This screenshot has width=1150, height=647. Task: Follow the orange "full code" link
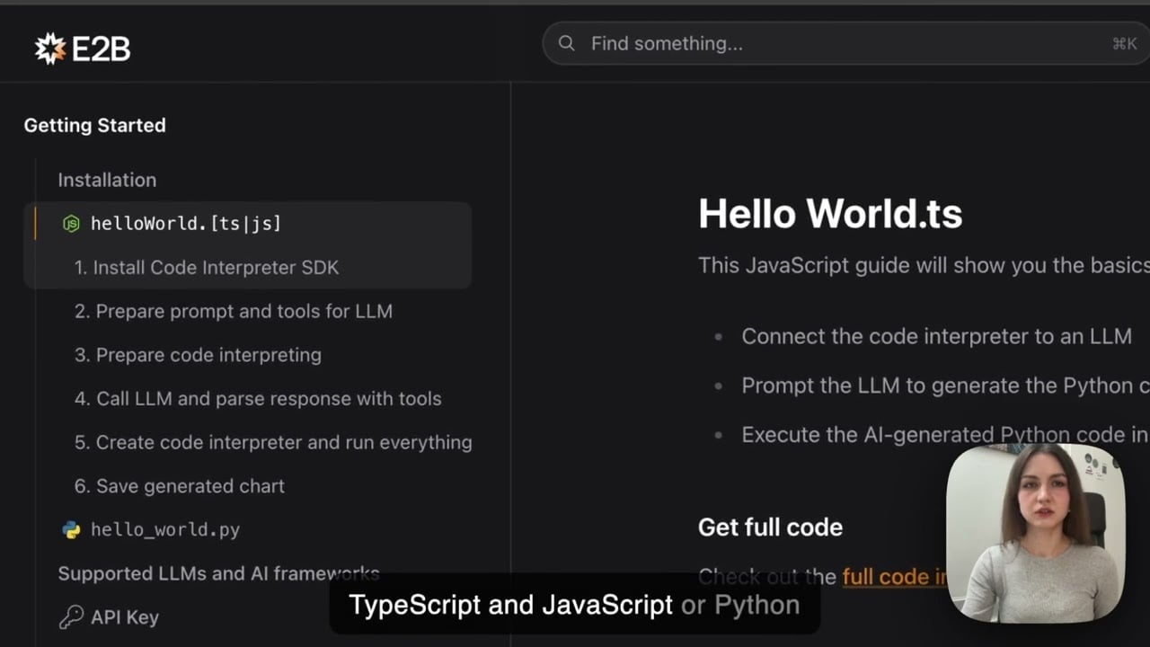pyautogui.click(x=894, y=576)
